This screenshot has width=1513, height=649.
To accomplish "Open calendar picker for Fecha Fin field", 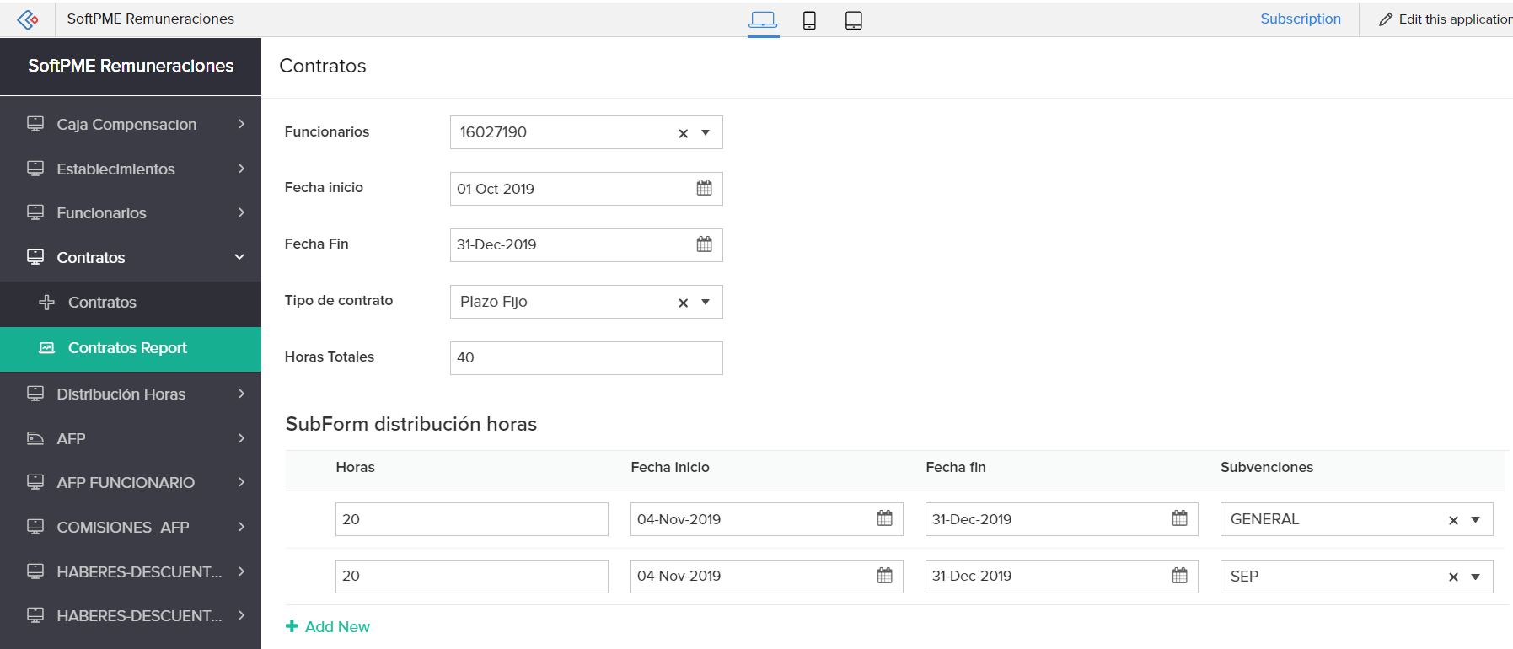I will (705, 244).
